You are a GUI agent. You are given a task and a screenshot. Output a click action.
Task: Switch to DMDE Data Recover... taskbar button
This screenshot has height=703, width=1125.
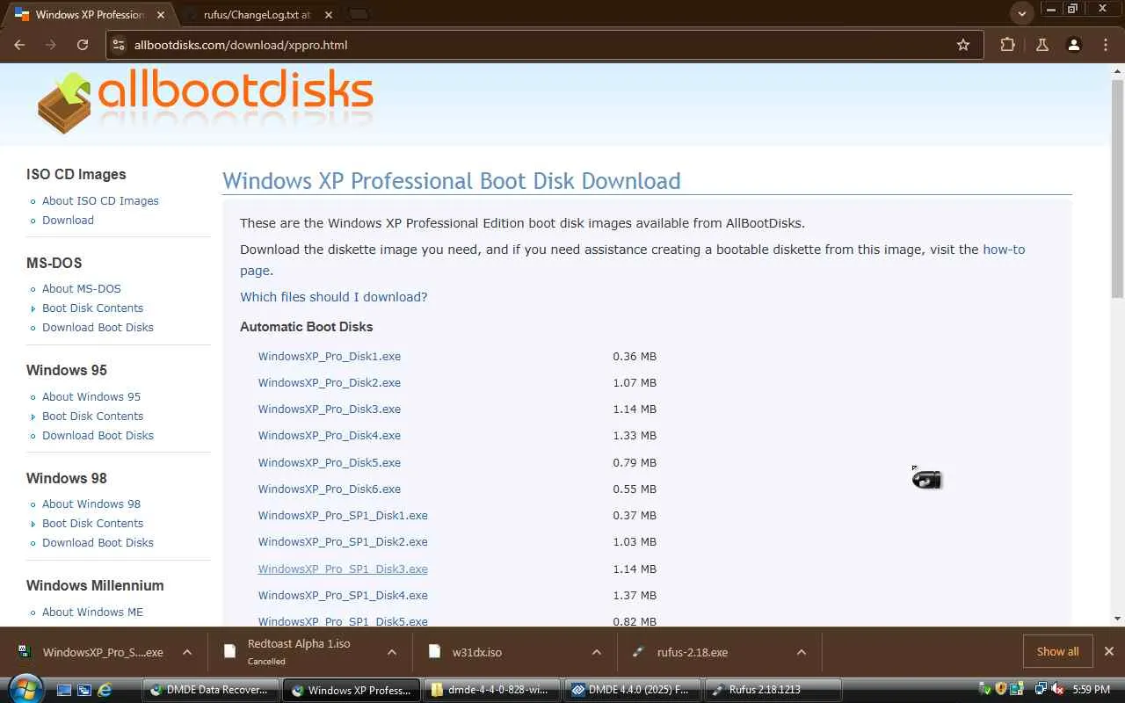[x=210, y=690]
